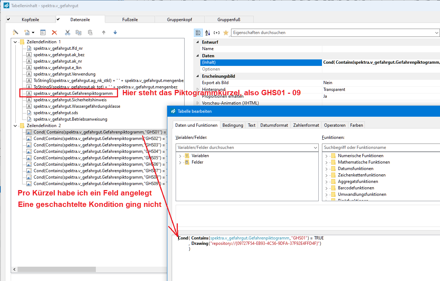Select spektra.v_gefahrgut.Verwendung field

click(64, 74)
